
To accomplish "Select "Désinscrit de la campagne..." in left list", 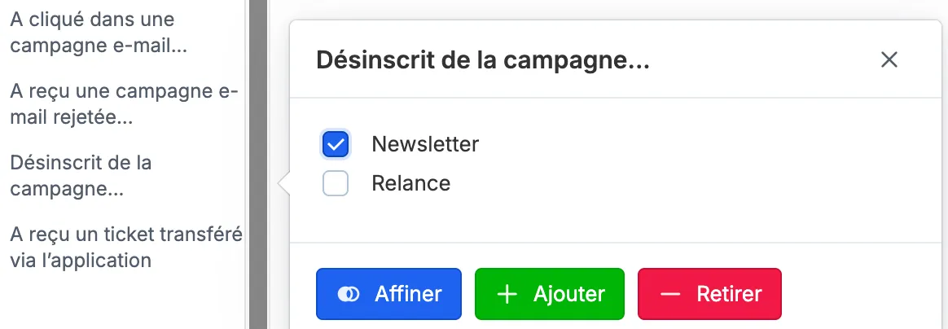I will click(81, 175).
